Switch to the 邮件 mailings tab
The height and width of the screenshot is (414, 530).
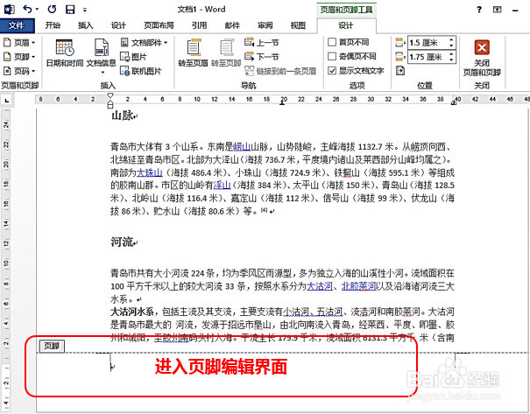(x=232, y=25)
